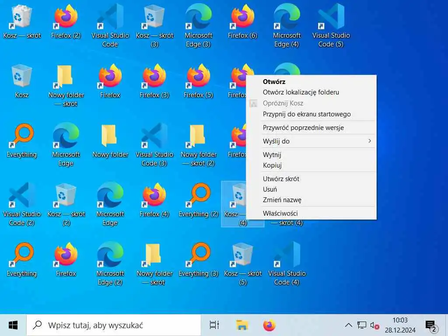Click the Opróżnij Kosz menu entry
448x336 pixels.
pyautogui.click(x=311, y=103)
